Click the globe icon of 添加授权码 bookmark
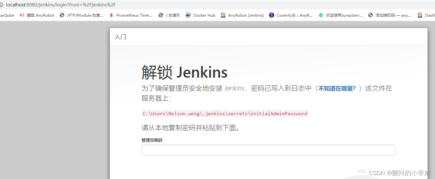 [370, 15]
